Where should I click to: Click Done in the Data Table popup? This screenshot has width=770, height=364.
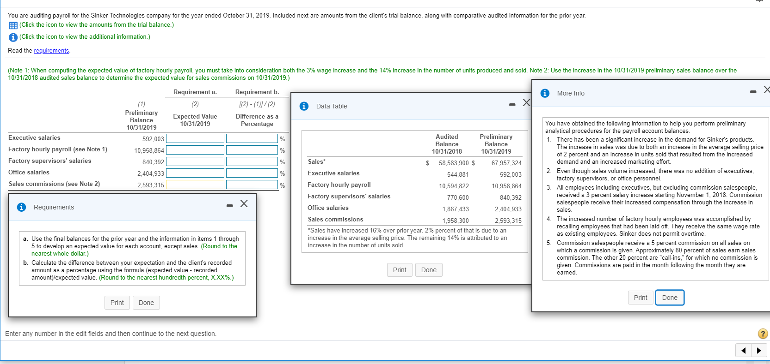[x=429, y=270]
